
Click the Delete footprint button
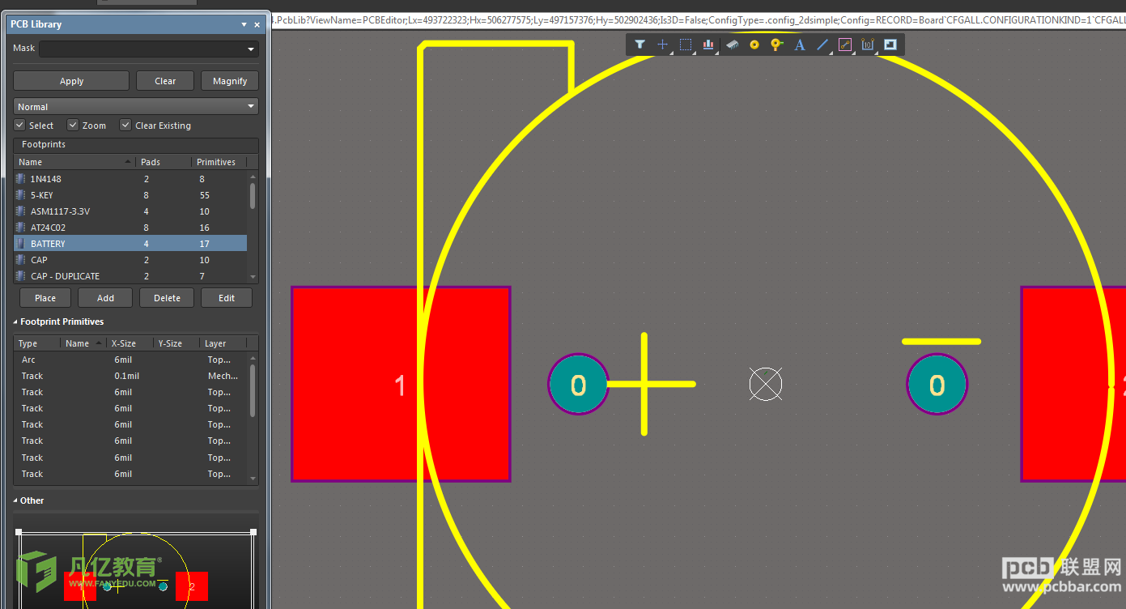[167, 298]
